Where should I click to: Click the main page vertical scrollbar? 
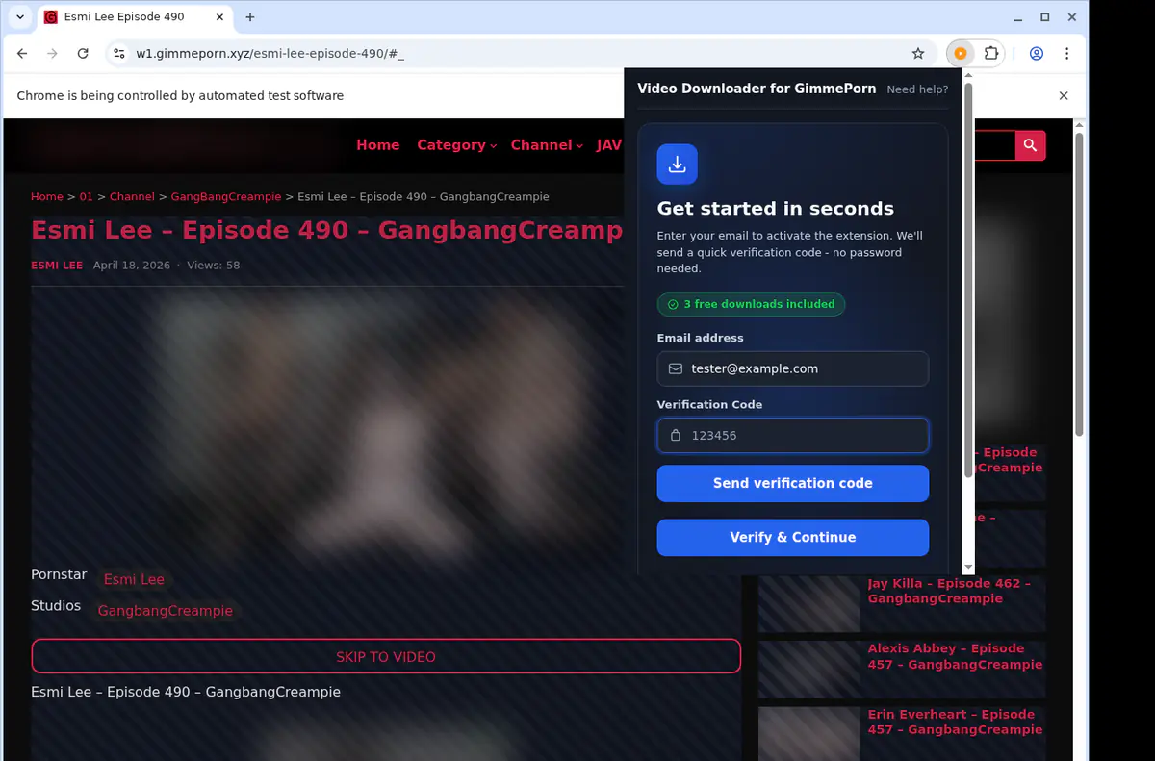[x=1079, y=284]
